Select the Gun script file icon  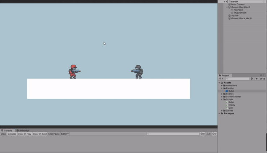click(227, 108)
